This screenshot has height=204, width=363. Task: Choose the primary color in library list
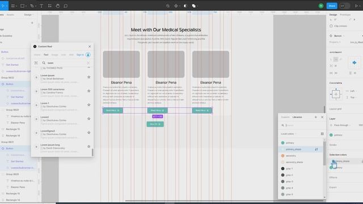301,143
